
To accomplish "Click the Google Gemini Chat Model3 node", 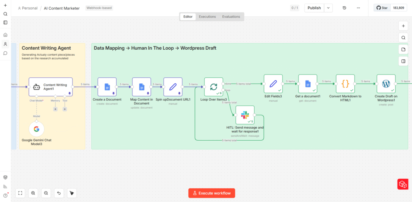I will click(36, 129).
